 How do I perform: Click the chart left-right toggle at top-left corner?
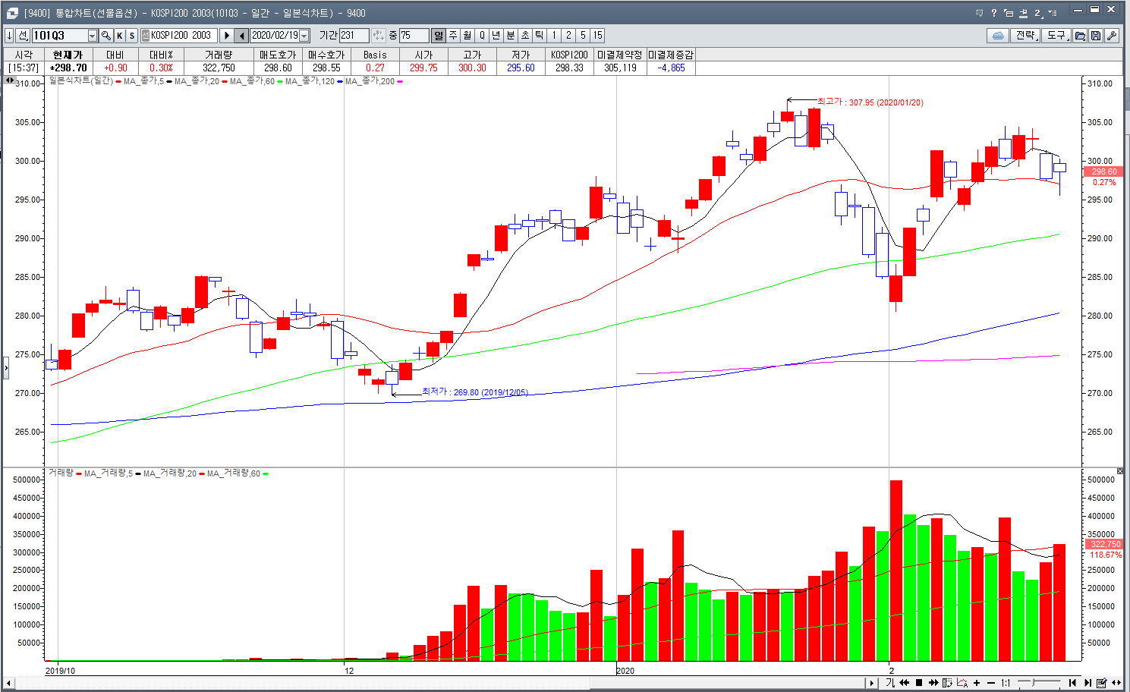click(x=9, y=80)
